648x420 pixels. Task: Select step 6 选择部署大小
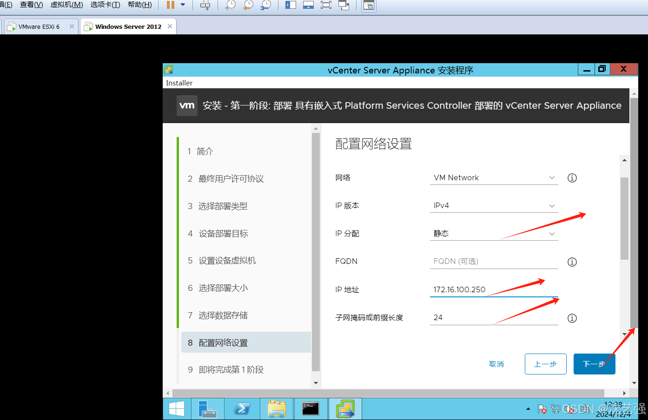pyautogui.click(x=246, y=288)
